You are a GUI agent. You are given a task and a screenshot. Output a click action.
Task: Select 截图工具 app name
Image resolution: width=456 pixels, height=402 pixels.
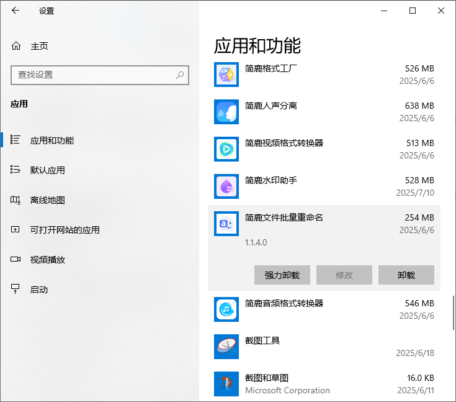point(262,340)
